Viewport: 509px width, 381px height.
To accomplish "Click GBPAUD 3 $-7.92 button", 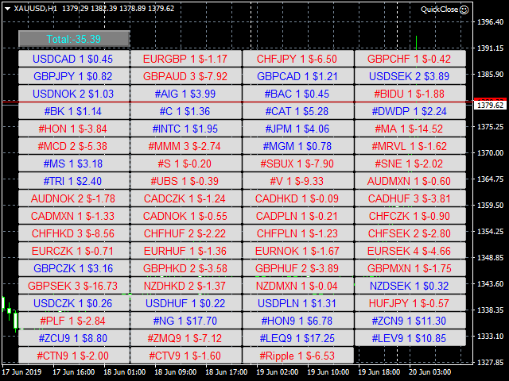I will point(186,76).
